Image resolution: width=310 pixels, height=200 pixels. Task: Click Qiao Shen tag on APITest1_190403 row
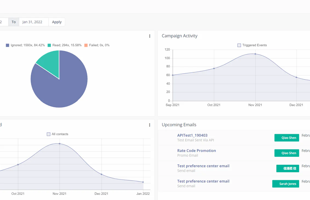click(287, 138)
